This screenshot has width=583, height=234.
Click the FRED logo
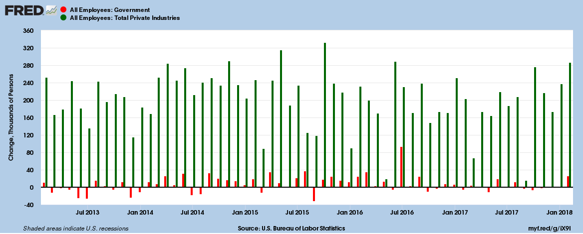pyautogui.click(x=23, y=10)
